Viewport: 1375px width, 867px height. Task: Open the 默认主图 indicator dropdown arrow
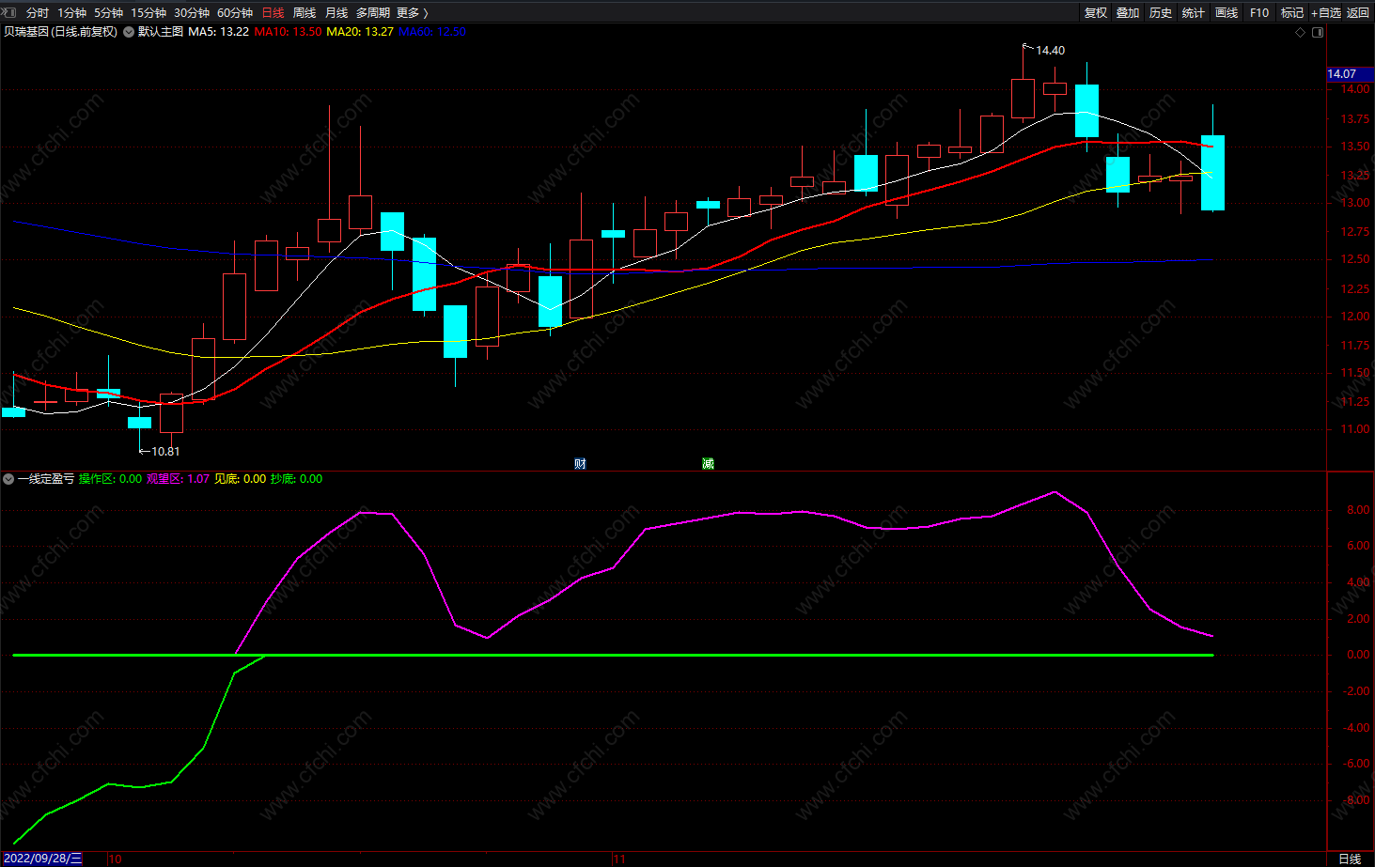tap(129, 32)
